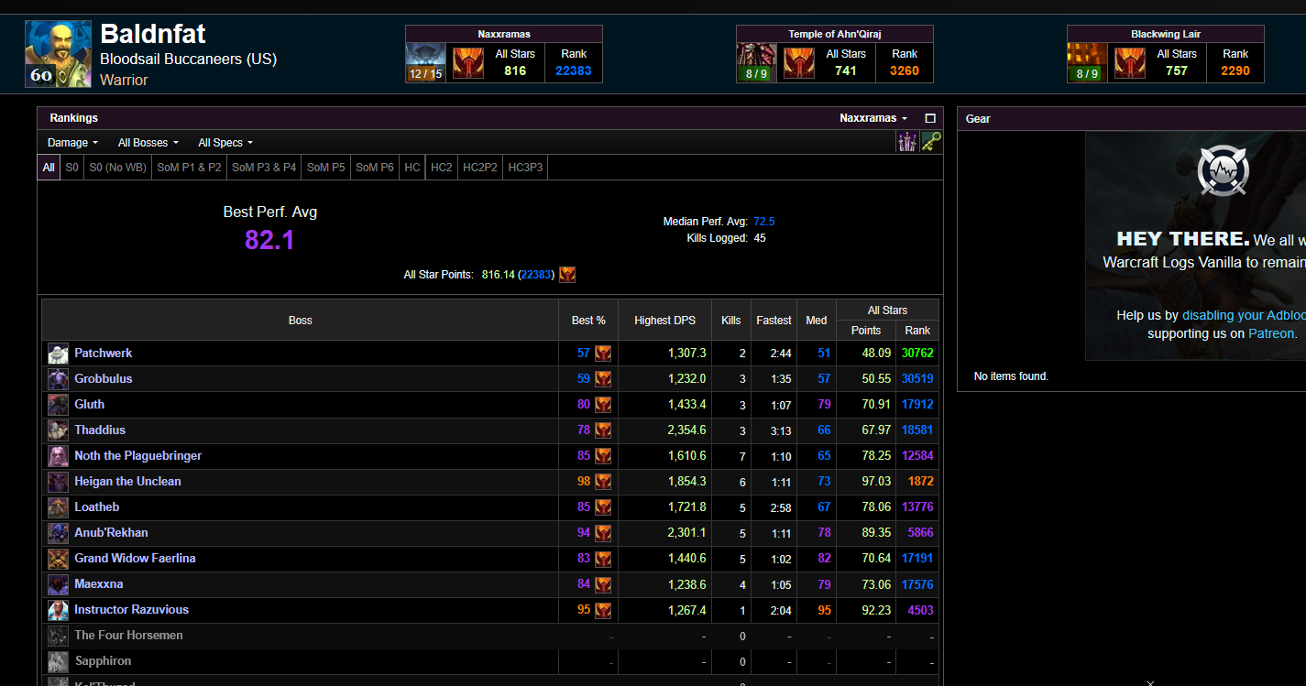Click the spec icon in Heigan Best % cell
The height and width of the screenshot is (686, 1306).
pyautogui.click(x=603, y=482)
